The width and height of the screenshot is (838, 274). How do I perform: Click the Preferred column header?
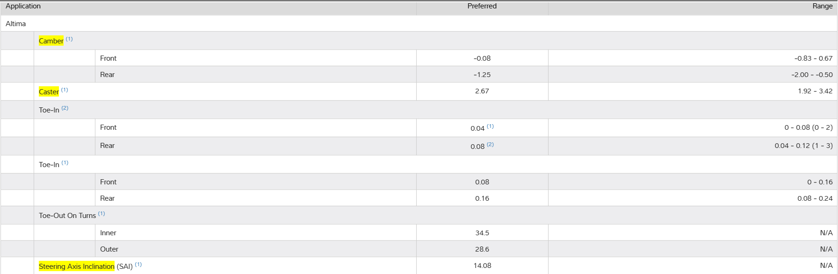click(x=482, y=6)
